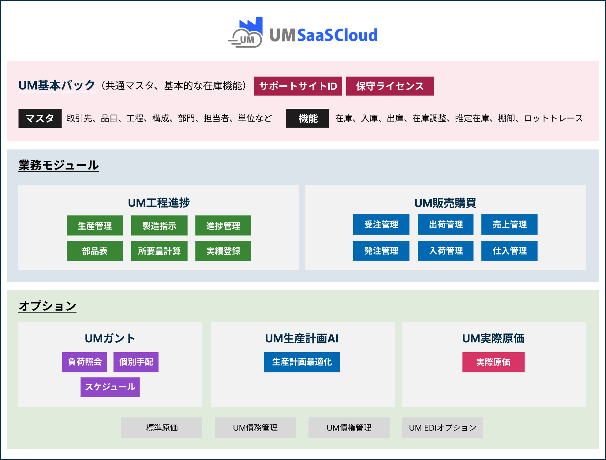Image resolution: width=606 pixels, height=460 pixels.
Task: Choose the blue 仕入管理 button
Action: point(510,251)
